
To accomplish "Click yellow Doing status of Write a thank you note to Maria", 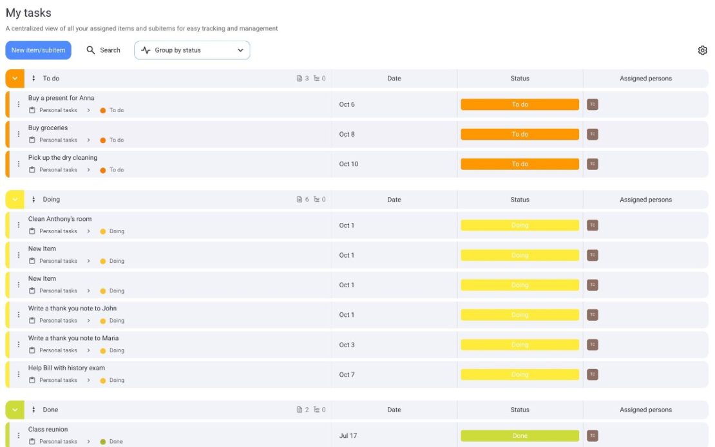I will click(x=519, y=345).
